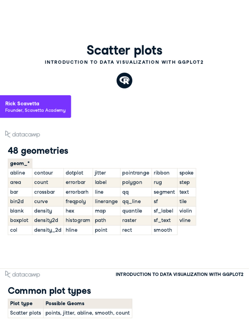This screenshot has width=249, height=332.
Task: Click the Scatter plots slide title
Action: 124,50
